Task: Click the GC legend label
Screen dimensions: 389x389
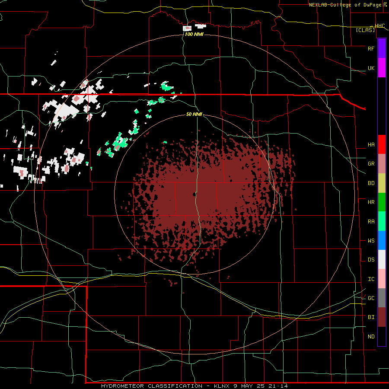Action: click(371, 298)
